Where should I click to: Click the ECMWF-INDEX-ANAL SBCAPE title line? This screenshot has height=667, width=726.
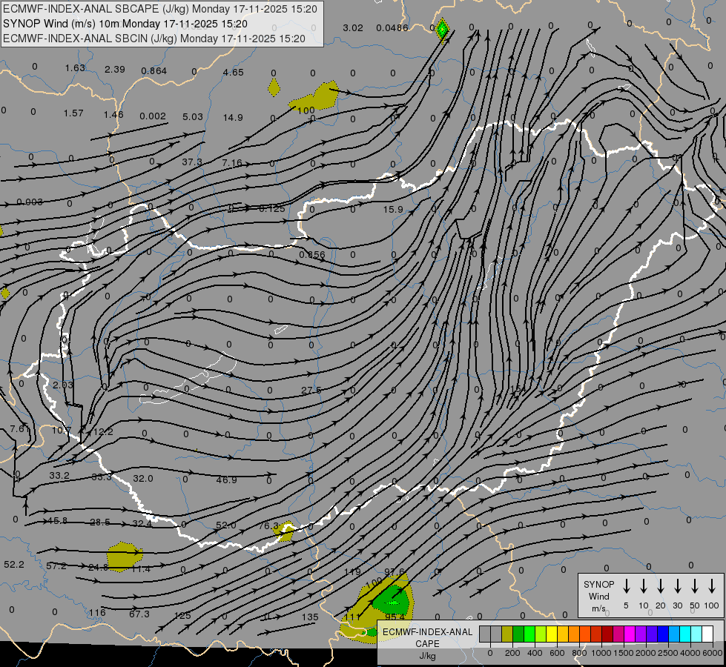[160, 9]
